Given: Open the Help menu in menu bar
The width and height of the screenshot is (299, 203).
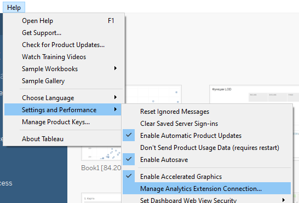Looking at the screenshot, I should point(14,8).
